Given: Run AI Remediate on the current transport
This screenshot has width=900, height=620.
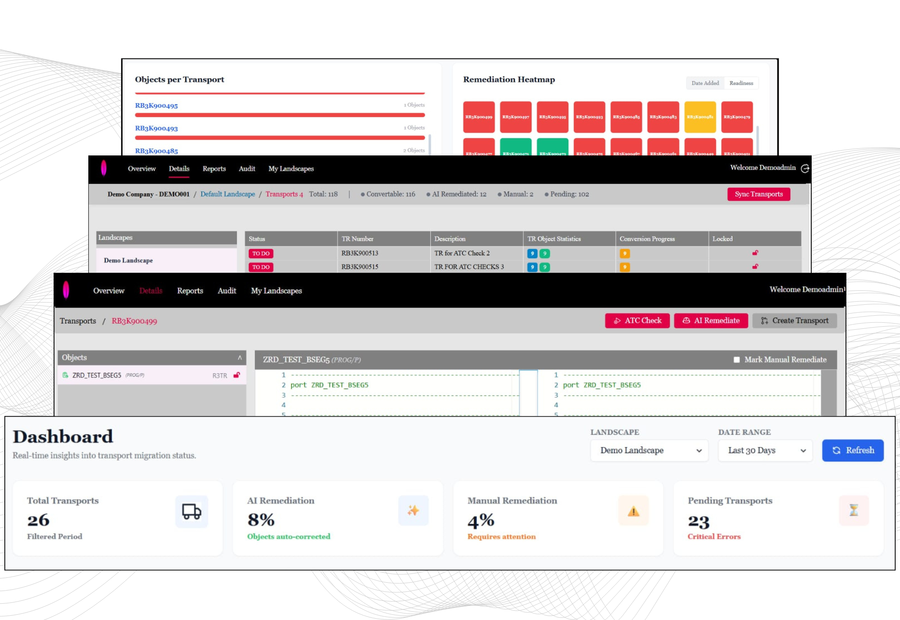Looking at the screenshot, I should [x=711, y=321].
